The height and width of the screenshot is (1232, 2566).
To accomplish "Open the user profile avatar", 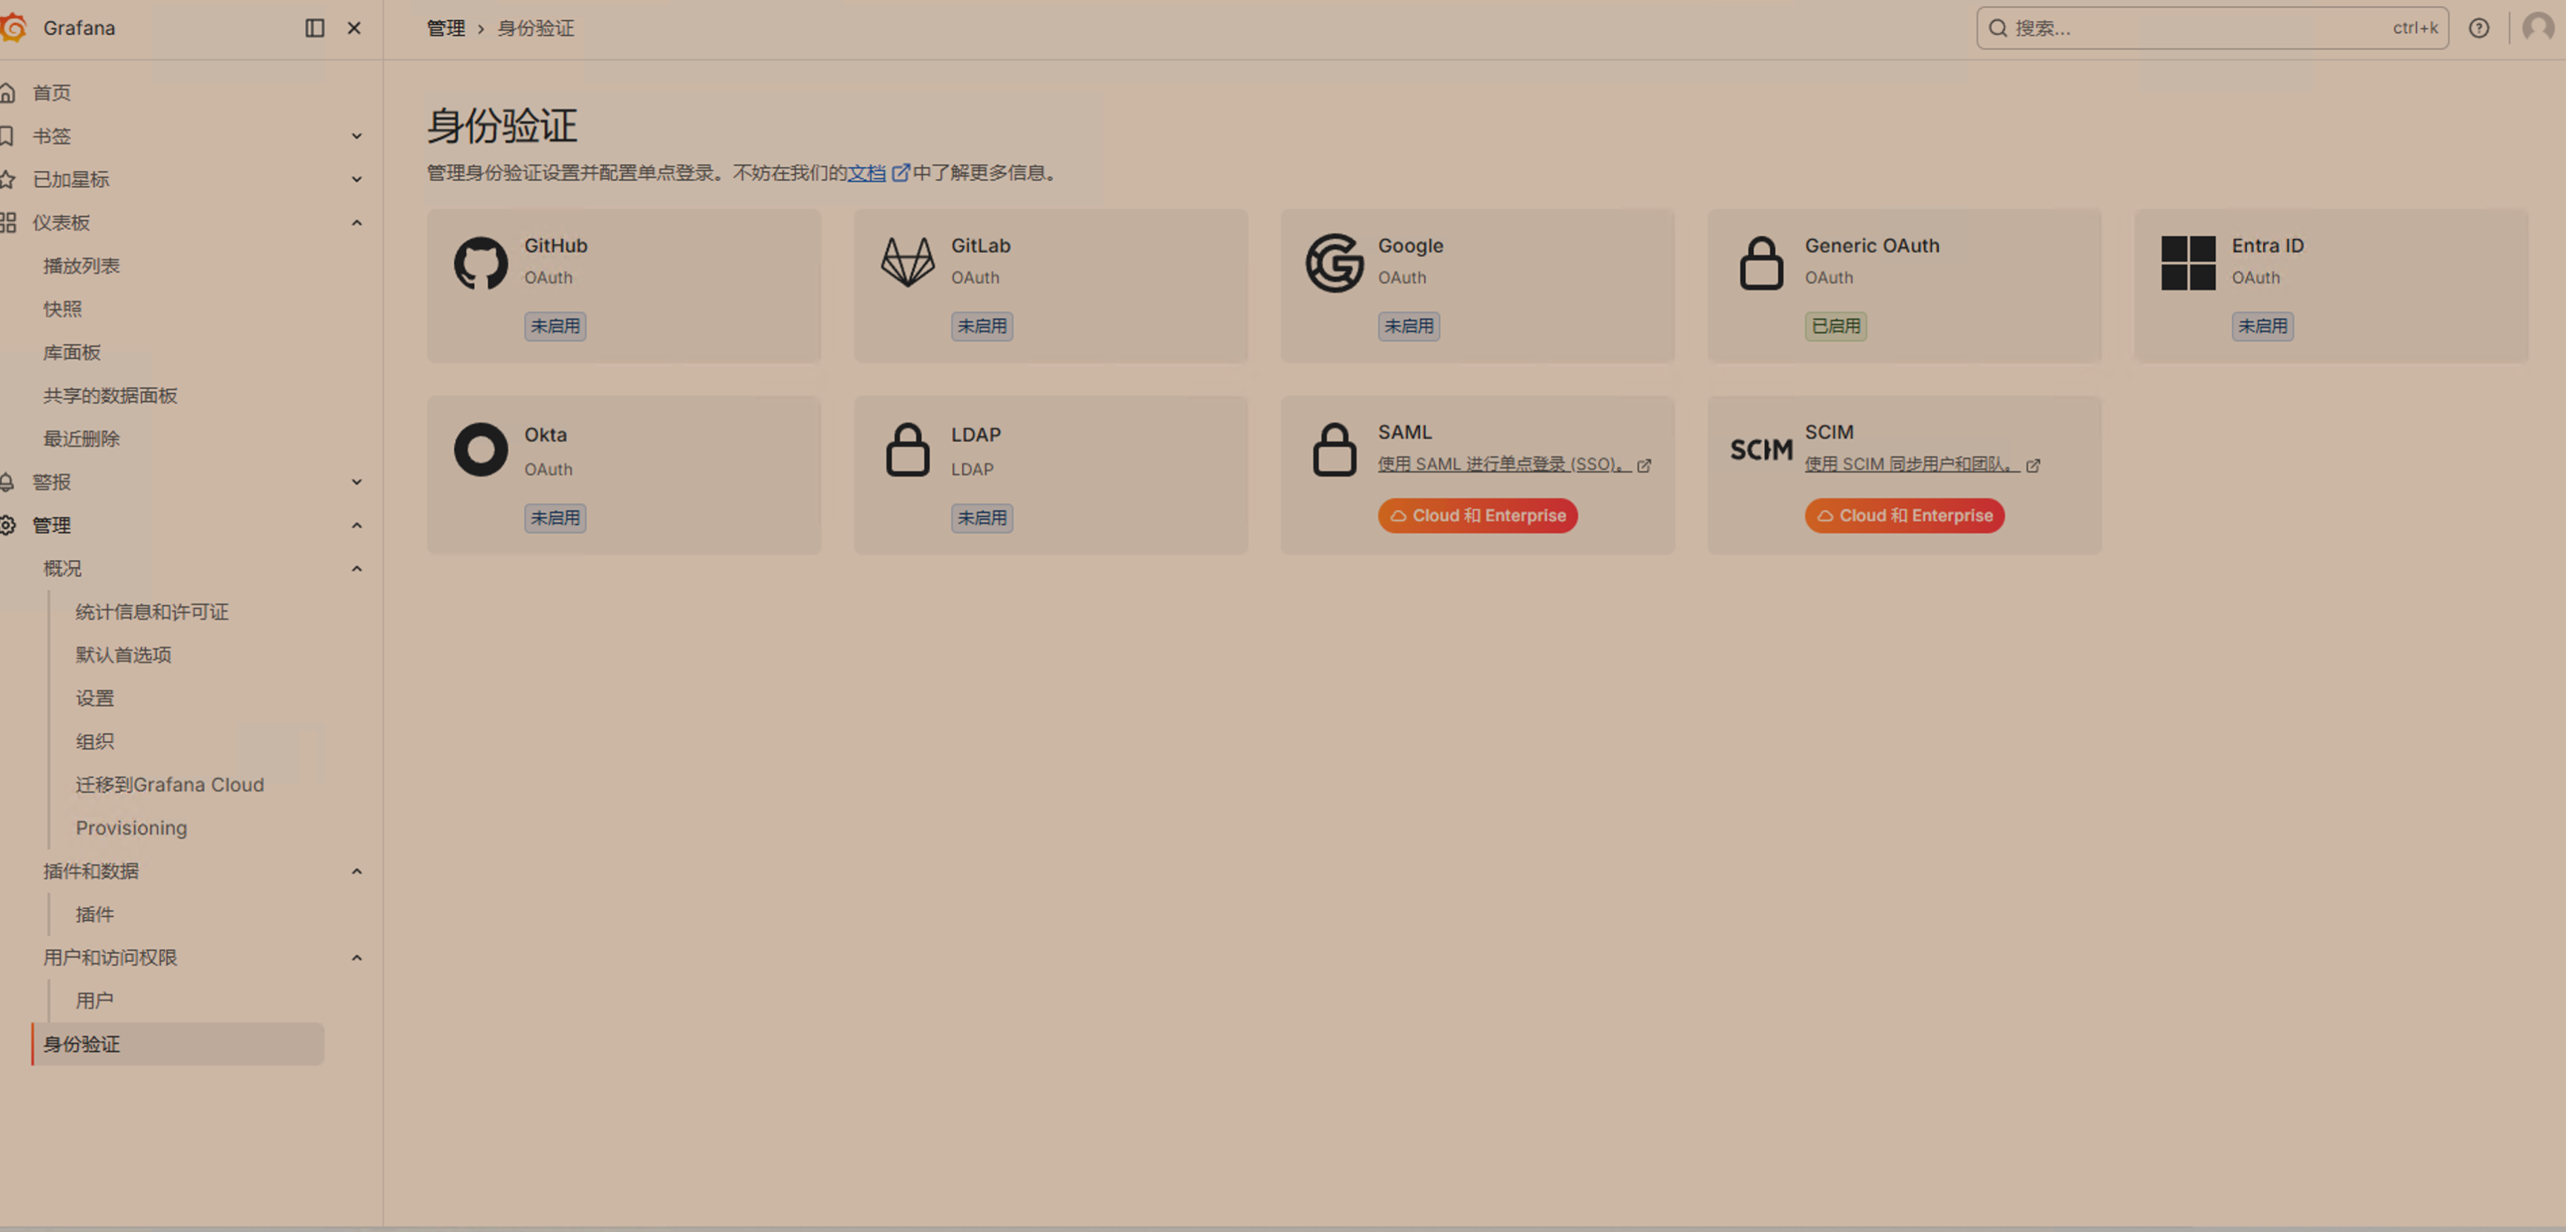I will [x=2537, y=28].
